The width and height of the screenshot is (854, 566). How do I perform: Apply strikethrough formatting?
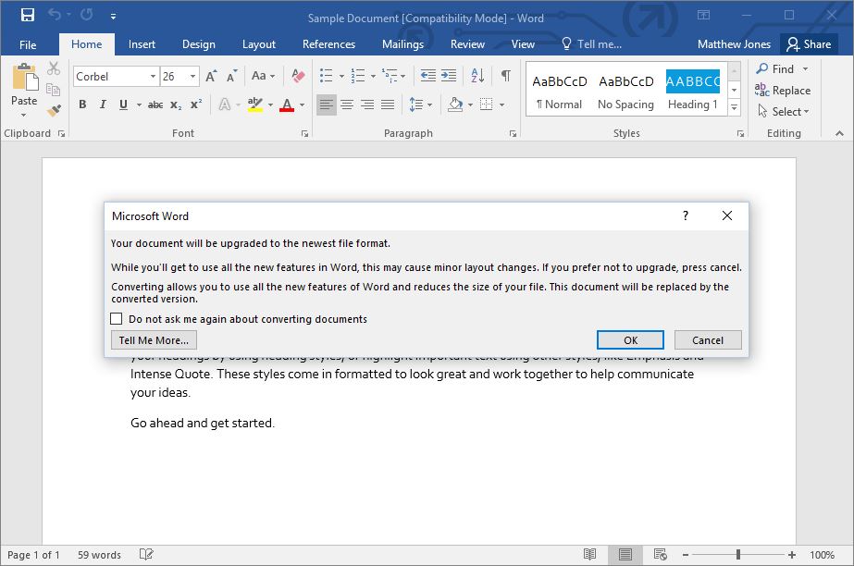tap(155, 105)
